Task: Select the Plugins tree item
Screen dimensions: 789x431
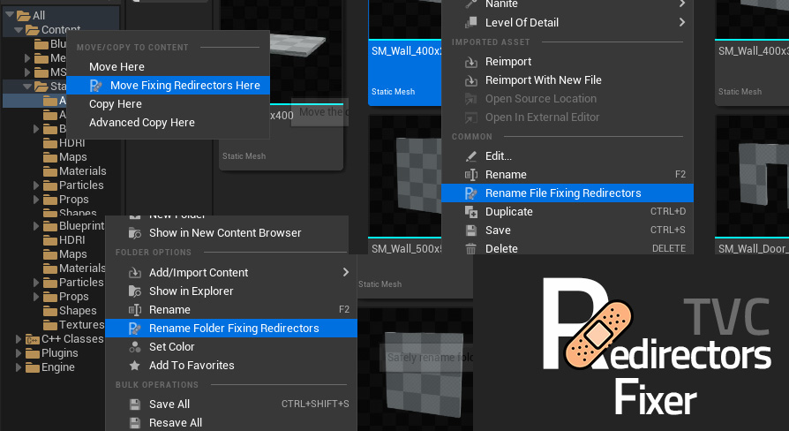Action: tap(60, 353)
